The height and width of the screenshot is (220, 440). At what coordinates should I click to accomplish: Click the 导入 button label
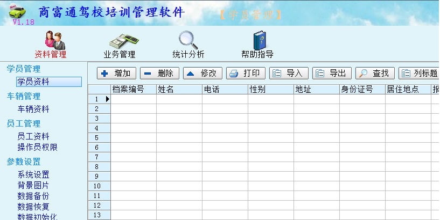coord(295,73)
